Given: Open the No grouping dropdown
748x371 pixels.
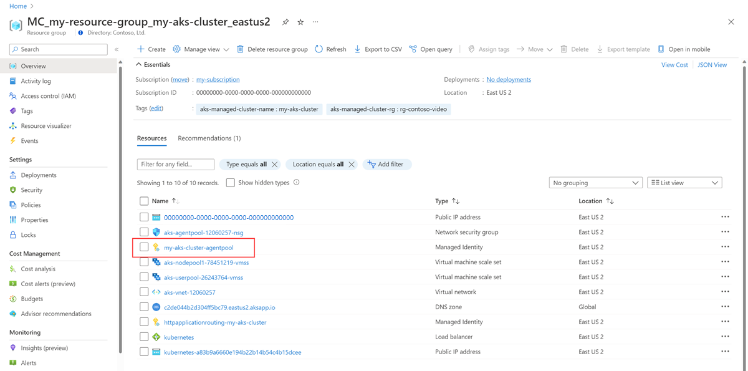Looking at the screenshot, I should pyautogui.click(x=595, y=183).
